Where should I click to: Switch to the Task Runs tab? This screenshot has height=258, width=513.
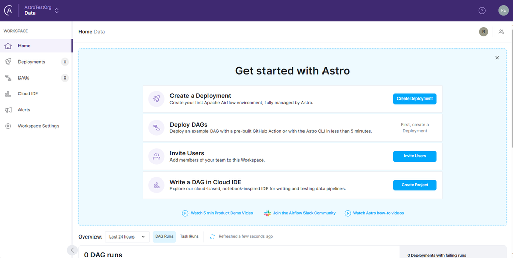coord(189,236)
